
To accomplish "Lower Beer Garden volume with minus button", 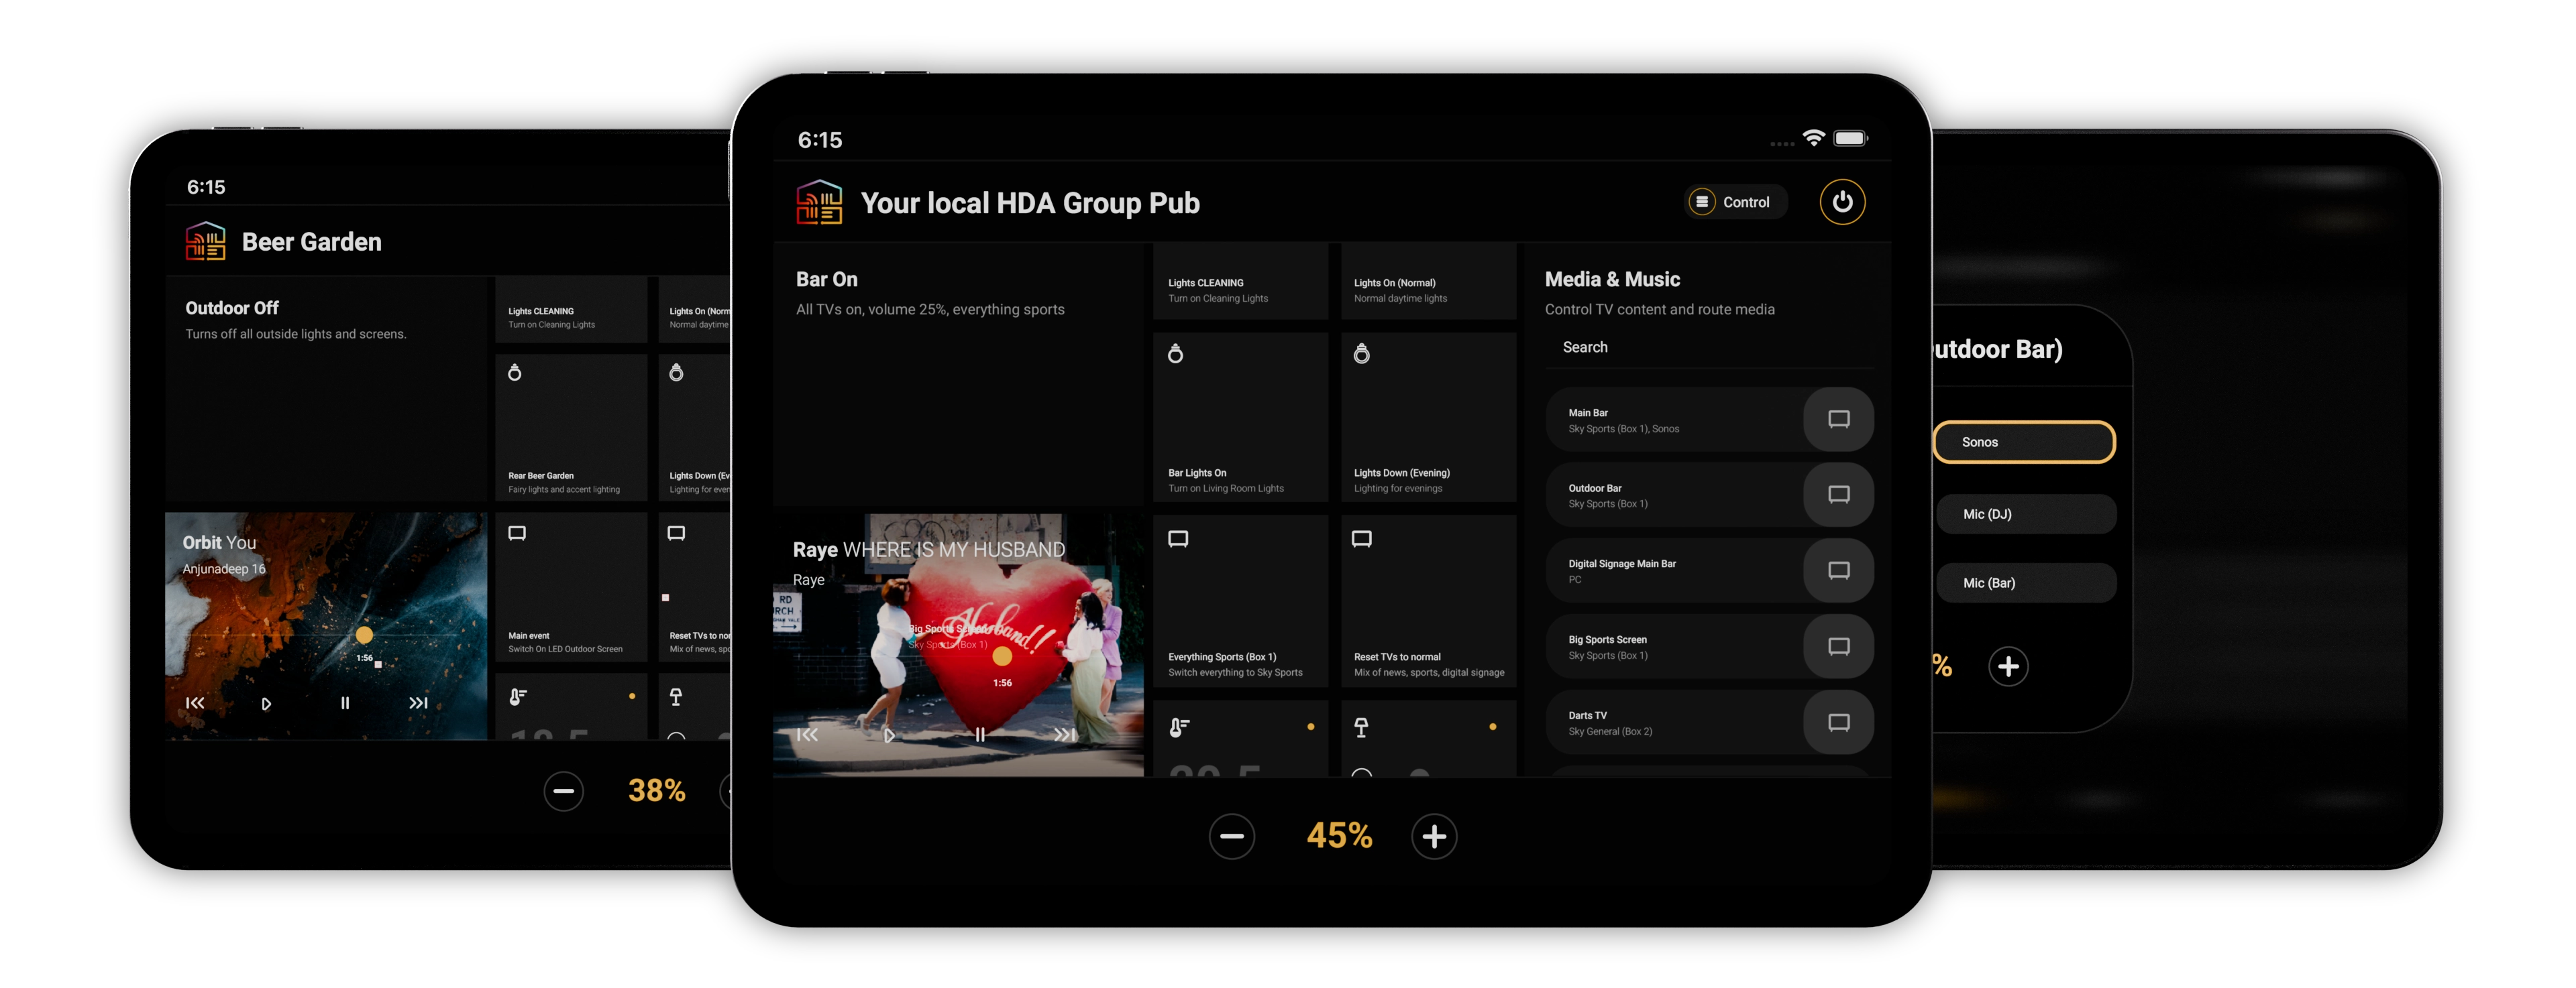I will click(x=563, y=791).
